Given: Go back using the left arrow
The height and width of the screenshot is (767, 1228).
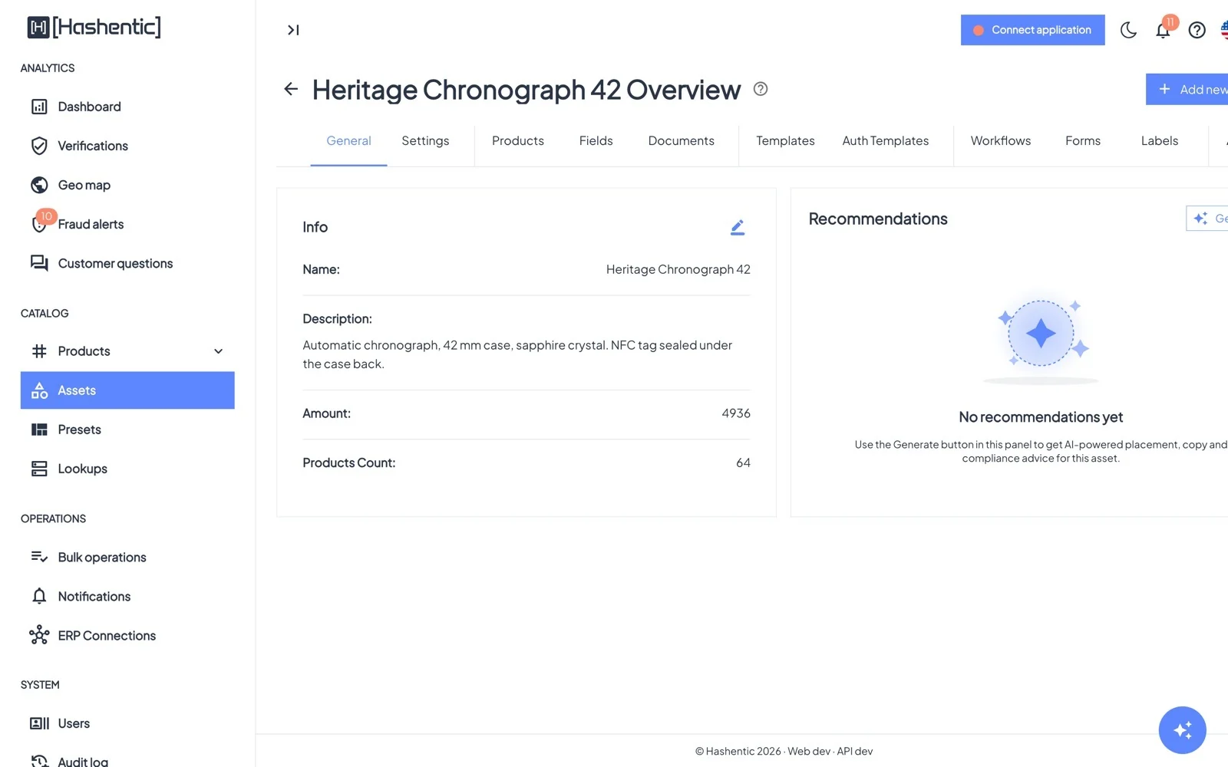Looking at the screenshot, I should tap(291, 89).
